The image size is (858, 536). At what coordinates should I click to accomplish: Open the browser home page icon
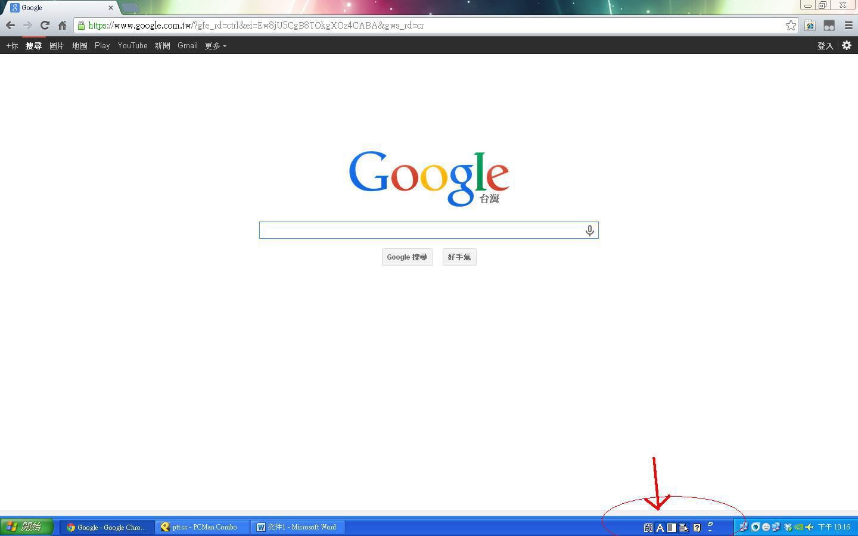click(62, 26)
